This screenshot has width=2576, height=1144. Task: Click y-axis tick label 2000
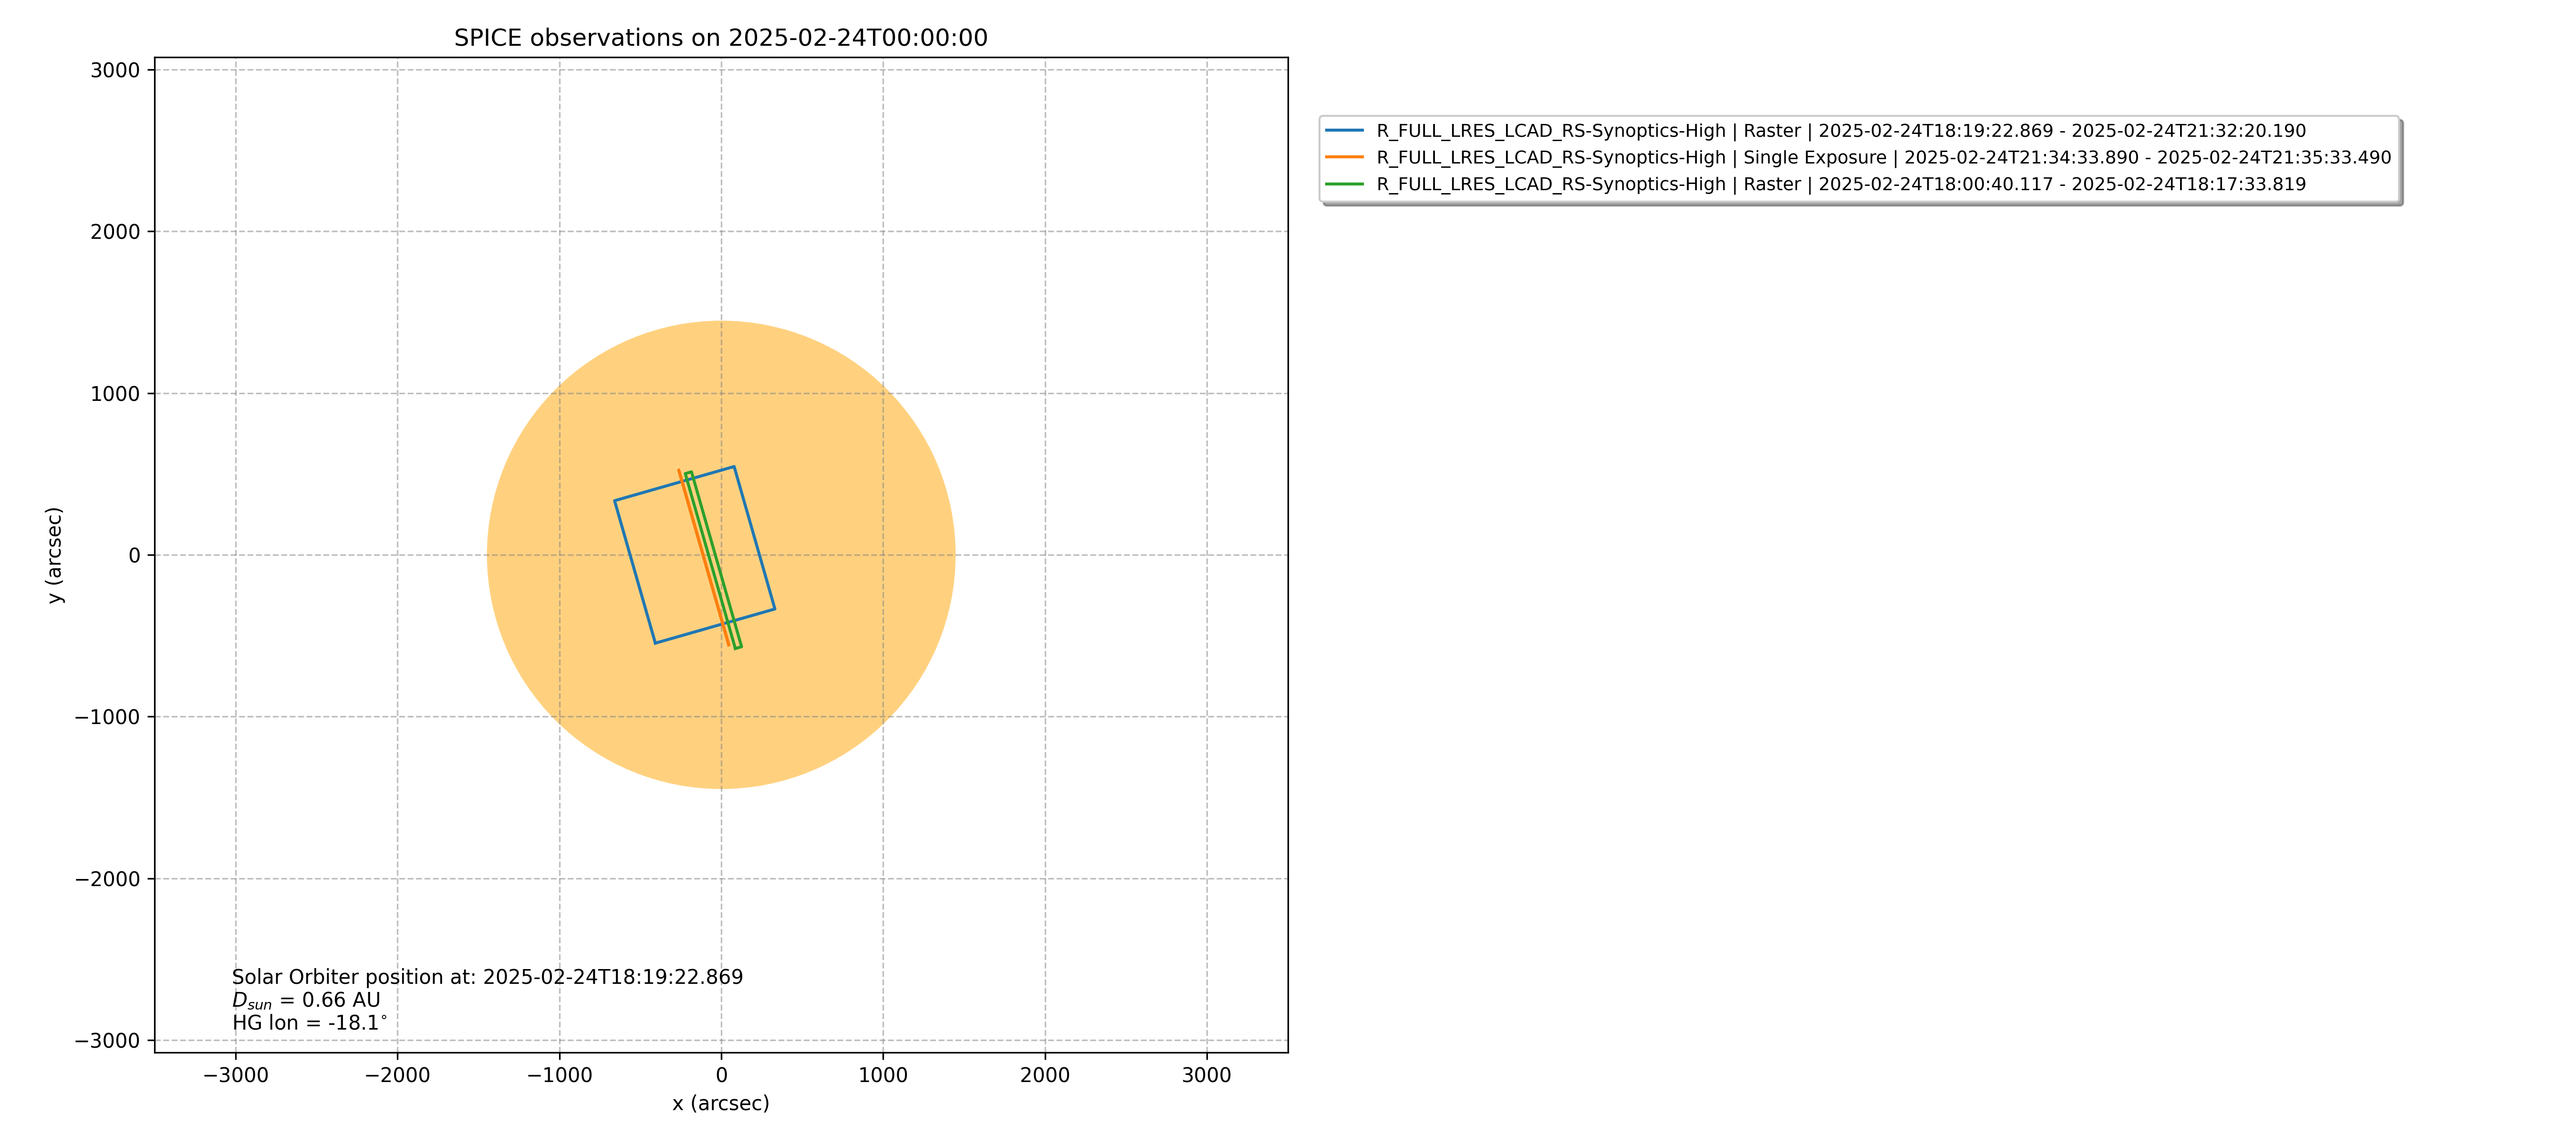pyautogui.click(x=115, y=232)
